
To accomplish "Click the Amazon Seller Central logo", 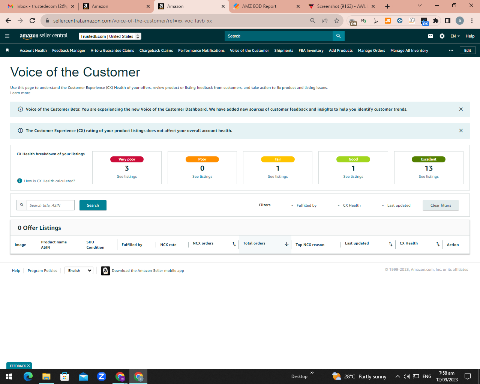I will (x=43, y=36).
